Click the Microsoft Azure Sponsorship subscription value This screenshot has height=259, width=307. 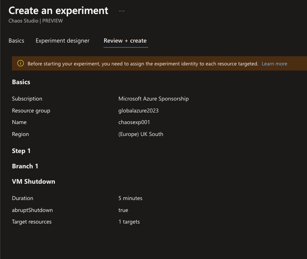pyautogui.click(x=153, y=99)
